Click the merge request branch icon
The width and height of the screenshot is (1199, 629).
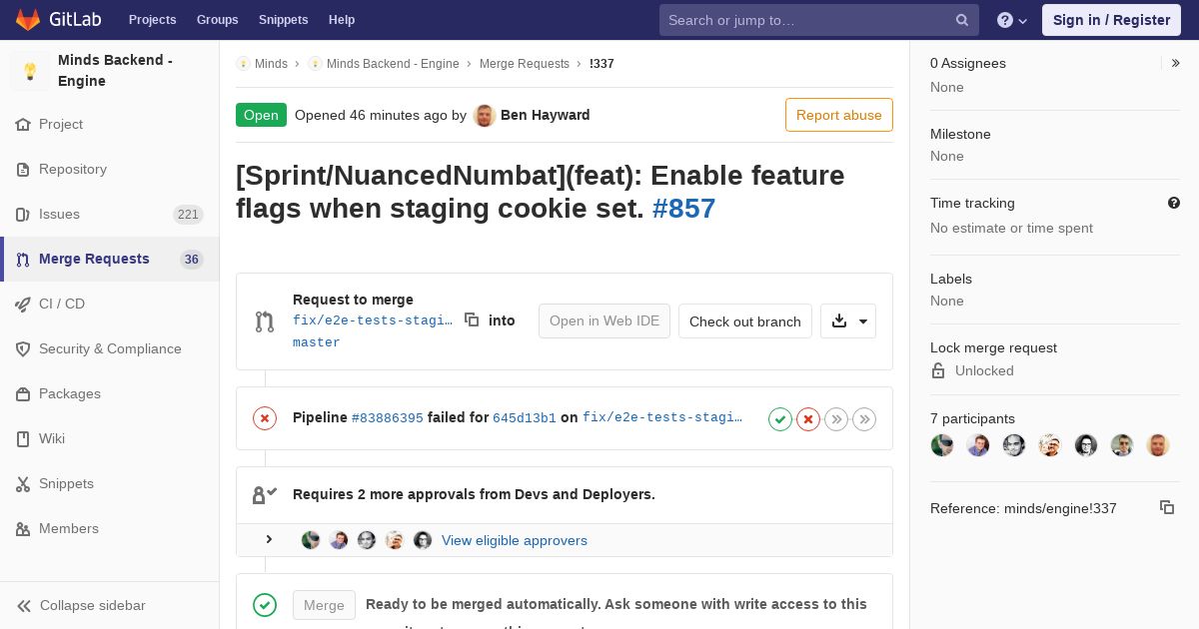[x=265, y=321]
